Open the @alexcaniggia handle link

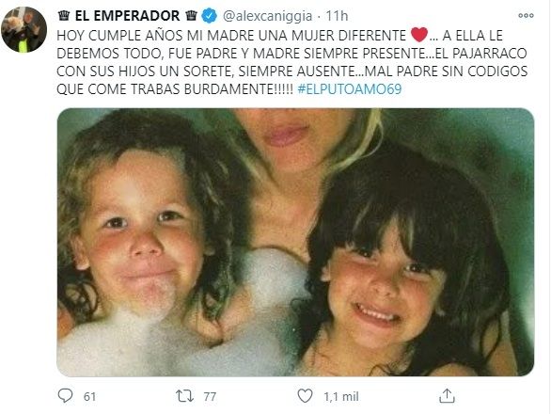[267, 16]
